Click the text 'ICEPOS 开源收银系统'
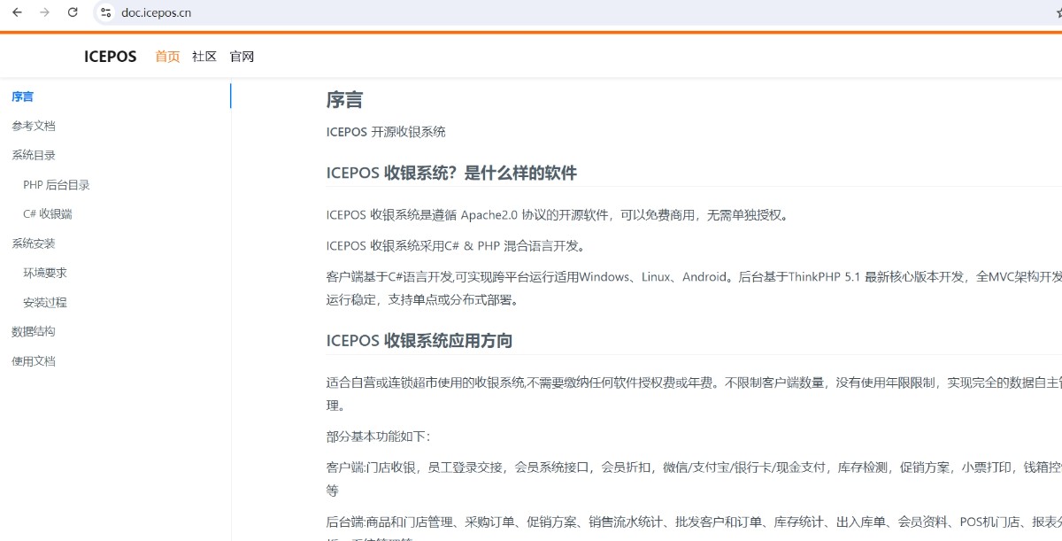The image size is (1062, 541). coord(386,132)
